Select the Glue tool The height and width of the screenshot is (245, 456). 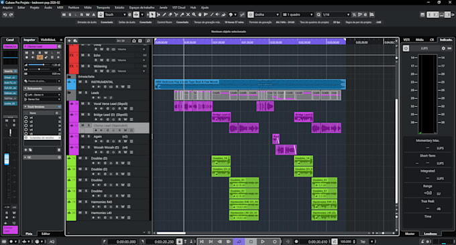182,15
